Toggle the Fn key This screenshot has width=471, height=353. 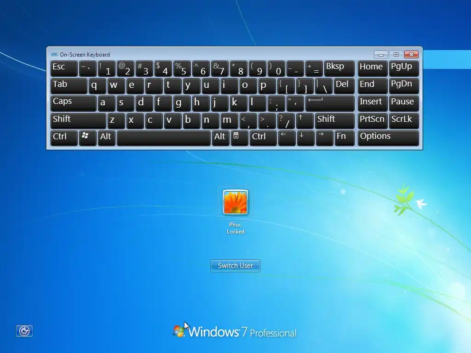click(345, 138)
